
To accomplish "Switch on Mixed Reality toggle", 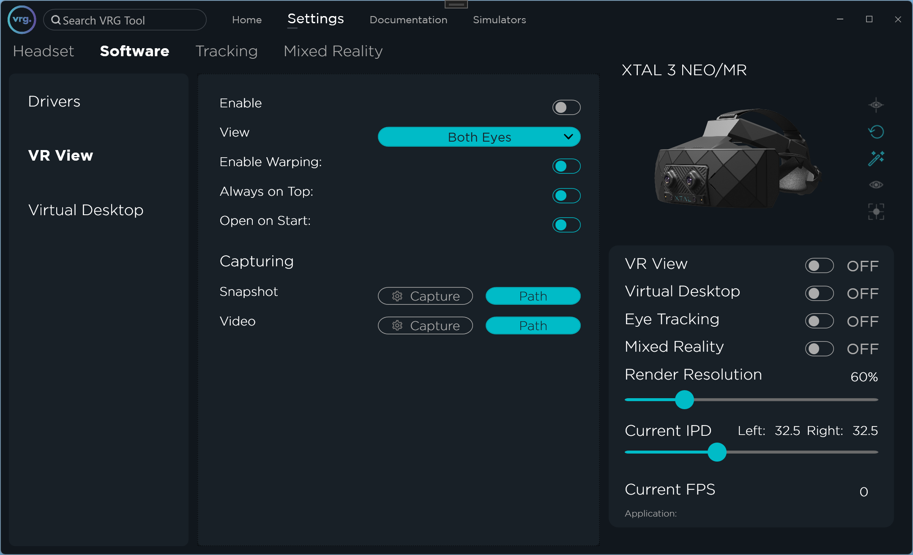I will tap(819, 349).
